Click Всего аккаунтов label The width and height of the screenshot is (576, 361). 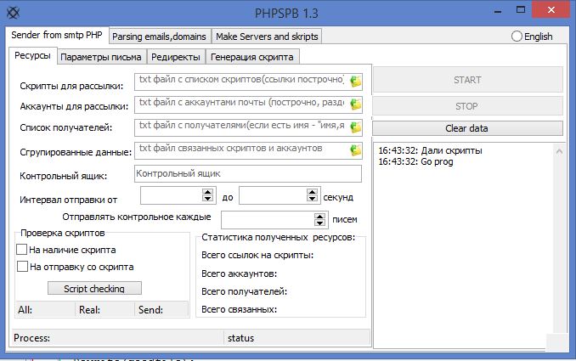click(x=239, y=274)
